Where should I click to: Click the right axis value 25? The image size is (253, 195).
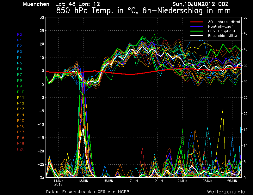[x=245, y=98]
